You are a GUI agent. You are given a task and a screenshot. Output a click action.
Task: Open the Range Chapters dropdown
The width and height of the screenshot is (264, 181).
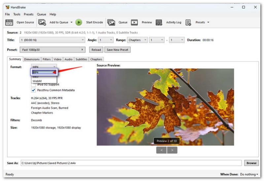click(137, 40)
